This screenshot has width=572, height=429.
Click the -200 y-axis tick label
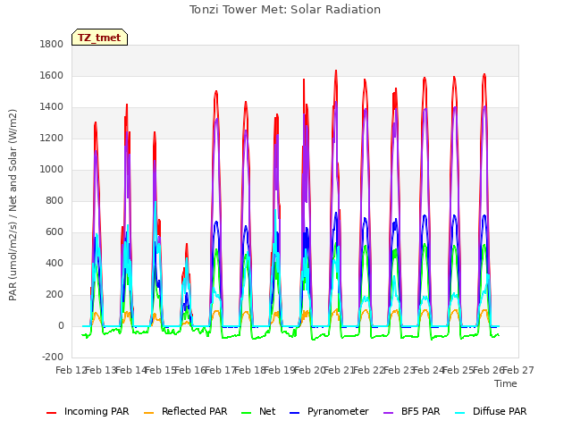pos(53,357)
